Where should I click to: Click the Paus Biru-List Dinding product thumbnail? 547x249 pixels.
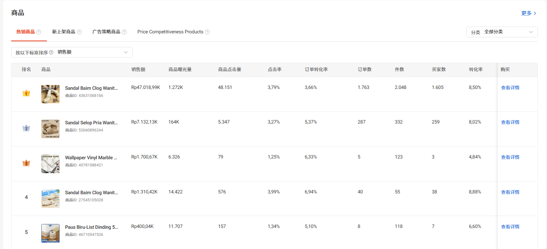coord(50,233)
